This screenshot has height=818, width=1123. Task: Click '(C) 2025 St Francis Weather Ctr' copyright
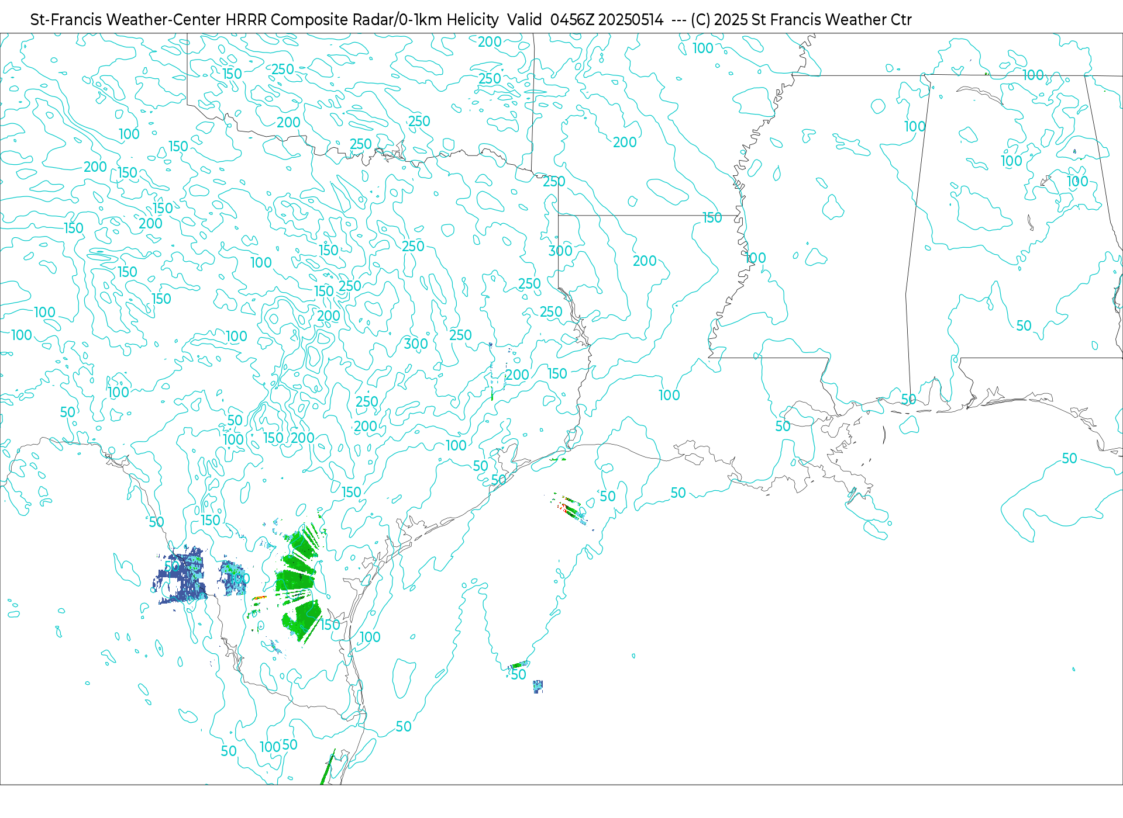coord(801,20)
